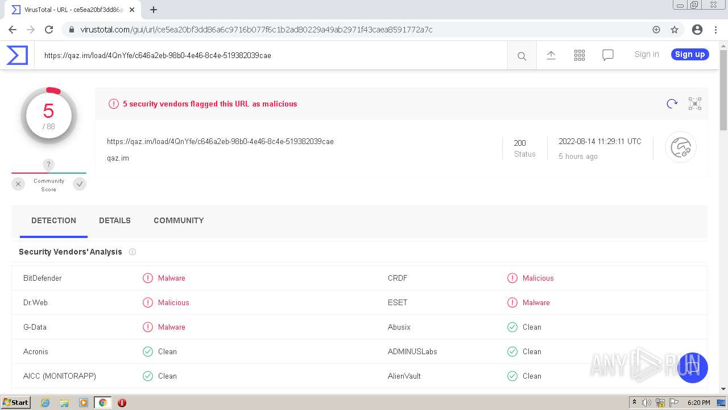728x410 pixels.
Task: Click the ADMINUSLabs vendor name
Action: (412, 352)
